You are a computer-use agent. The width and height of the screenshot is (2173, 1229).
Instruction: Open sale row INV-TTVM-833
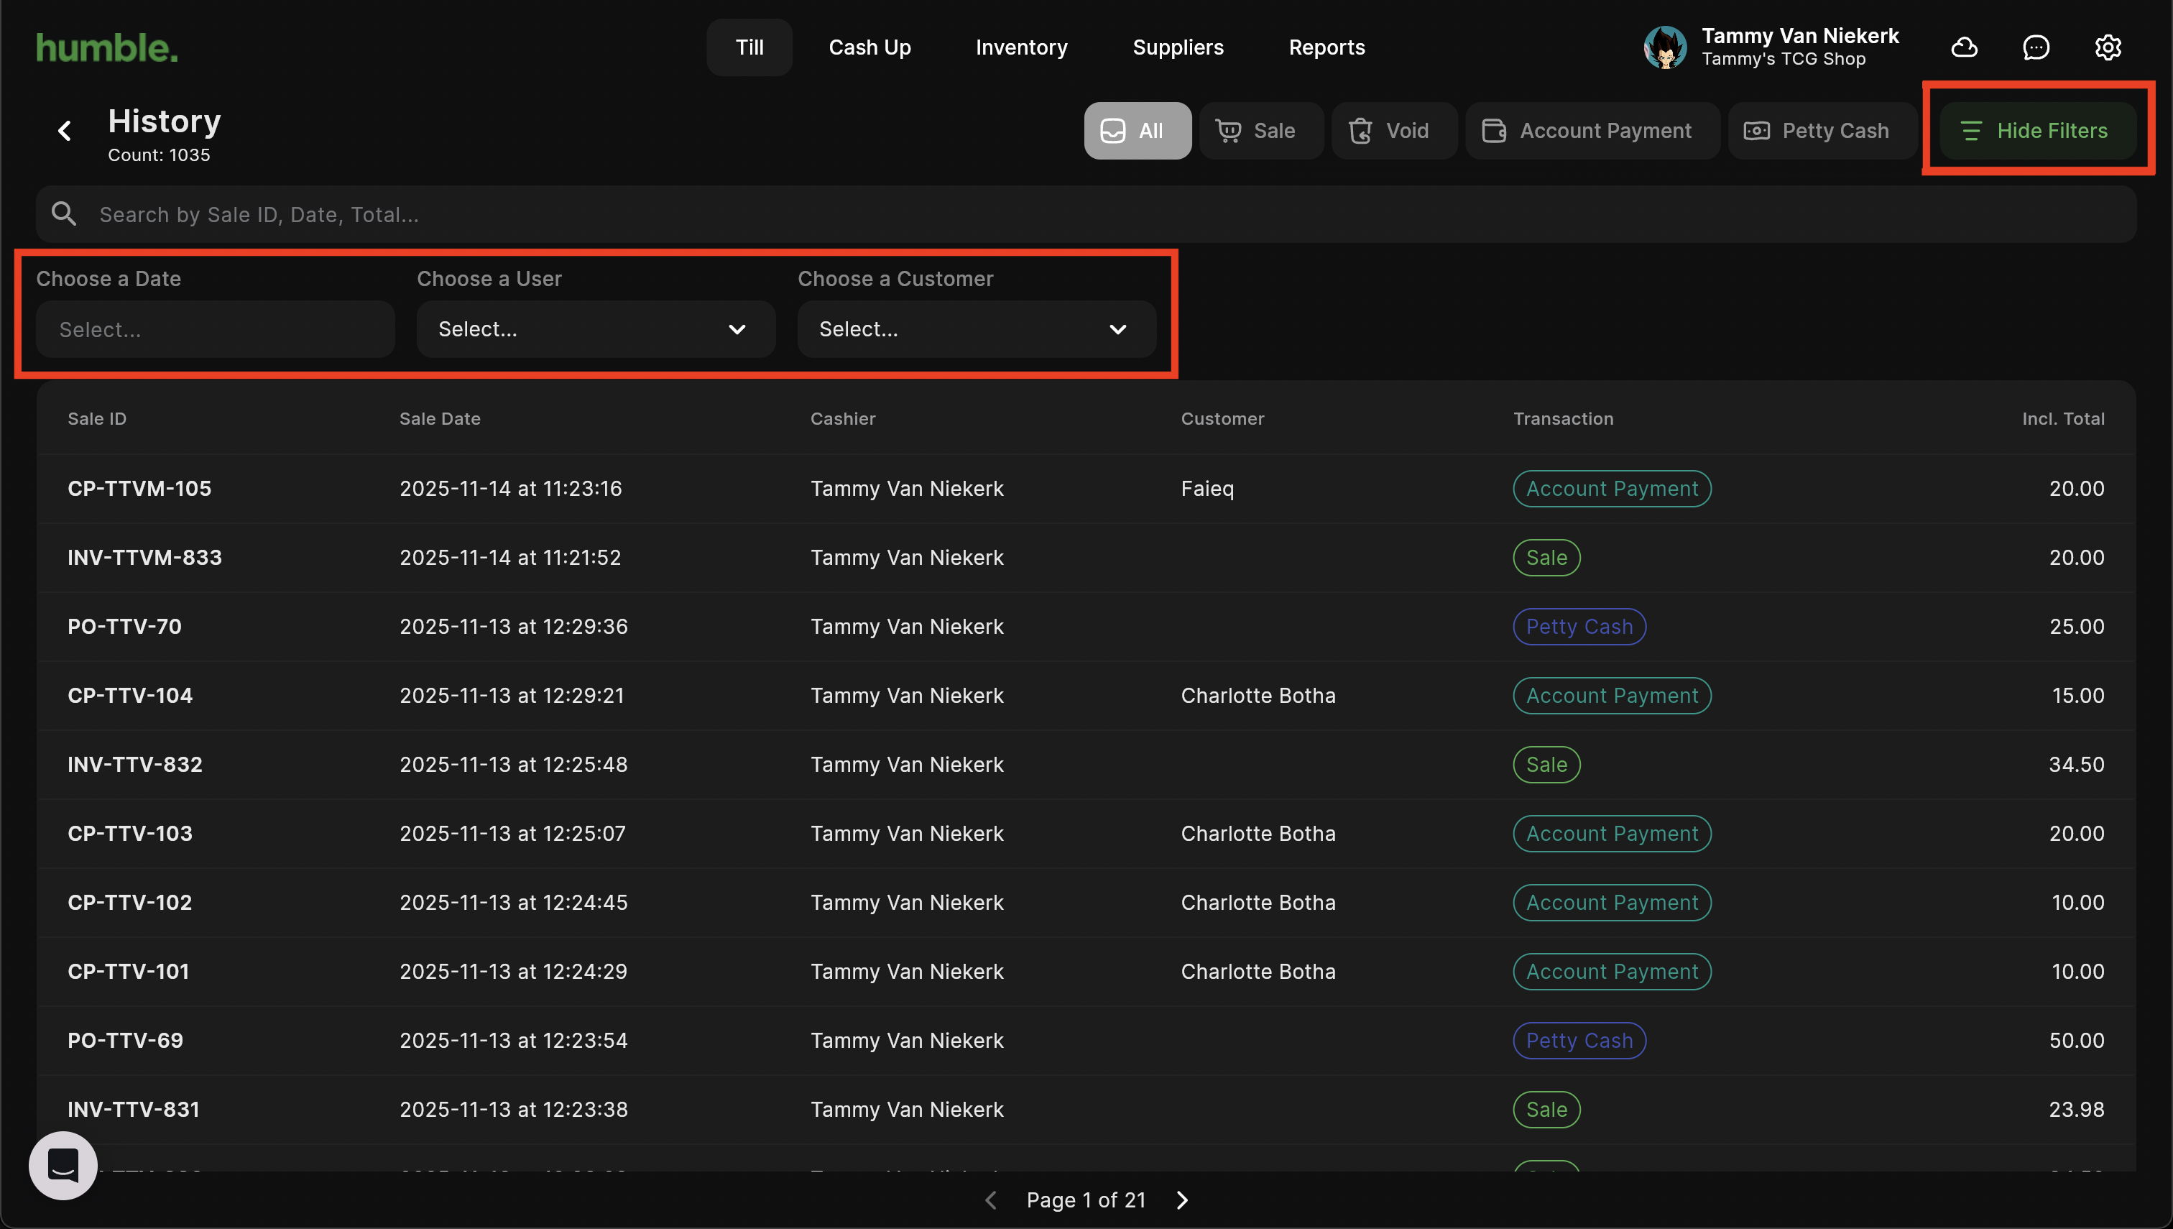point(144,557)
